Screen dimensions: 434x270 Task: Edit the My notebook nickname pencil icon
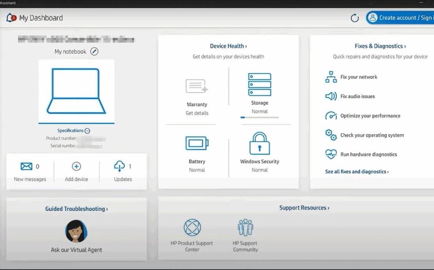pyautogui.click(x=94, y=52)
